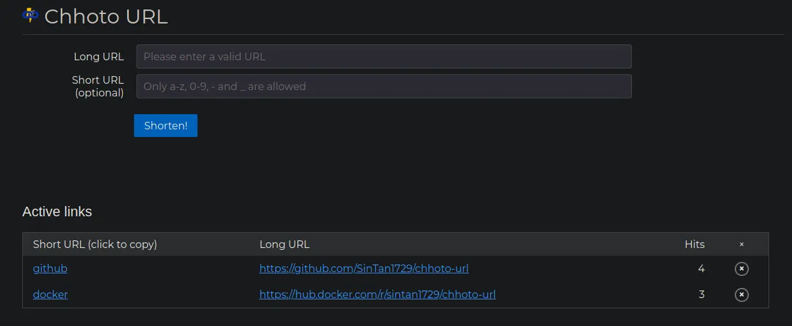Copy the github short URL

50,268
